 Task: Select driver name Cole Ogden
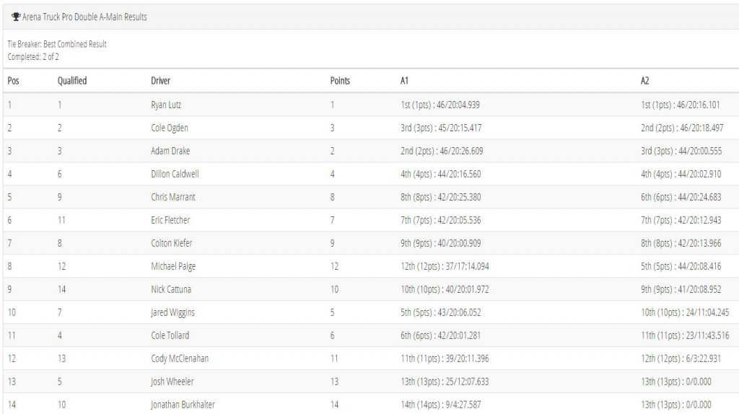[x=169, y=128]
